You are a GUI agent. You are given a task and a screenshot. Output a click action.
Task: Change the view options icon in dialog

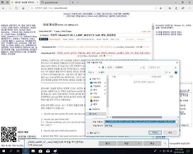click(x=166, y=72)
